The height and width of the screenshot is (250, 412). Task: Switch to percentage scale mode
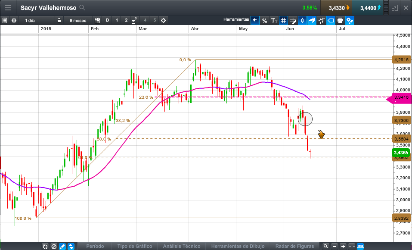point(265,20)
